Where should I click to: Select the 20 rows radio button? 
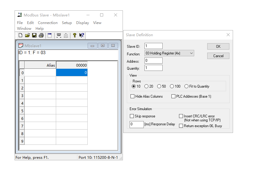[147, 86]
